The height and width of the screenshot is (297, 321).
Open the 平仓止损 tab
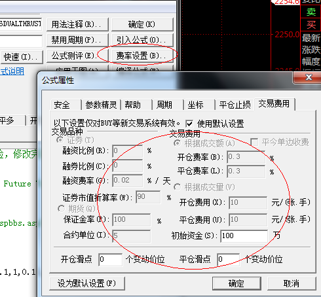coord(235,105)
